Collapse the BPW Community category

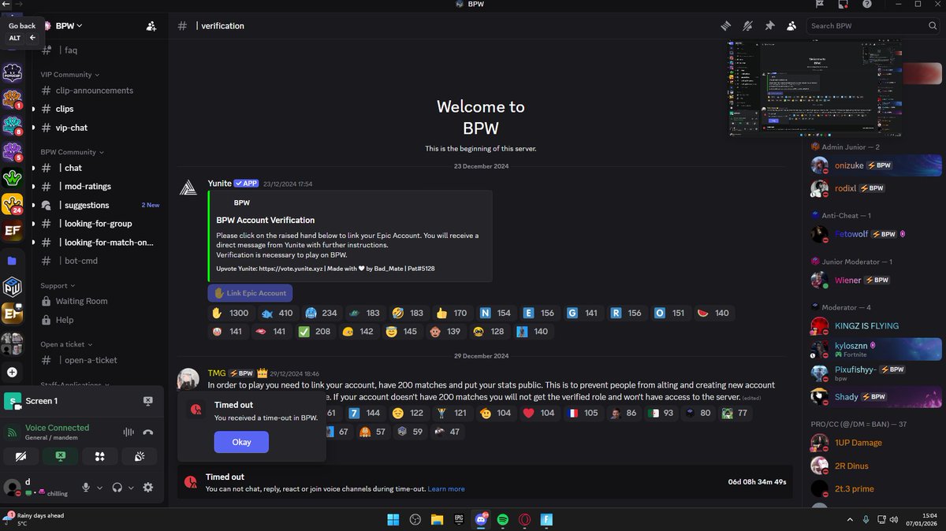pyautogui.click(x=72, y=152)
